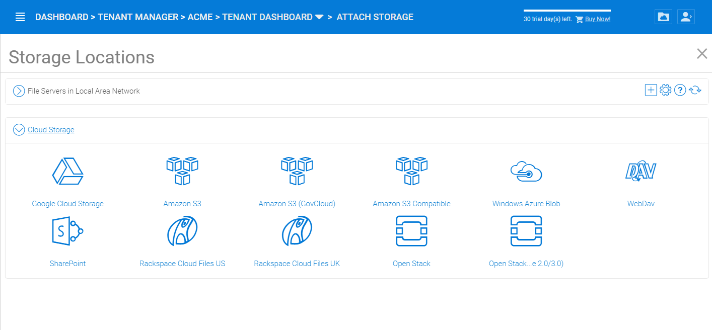The width and height of the screenshot is (712, 330).
Task: Click the Cloud Storage heading link
Action: (51, 130)
